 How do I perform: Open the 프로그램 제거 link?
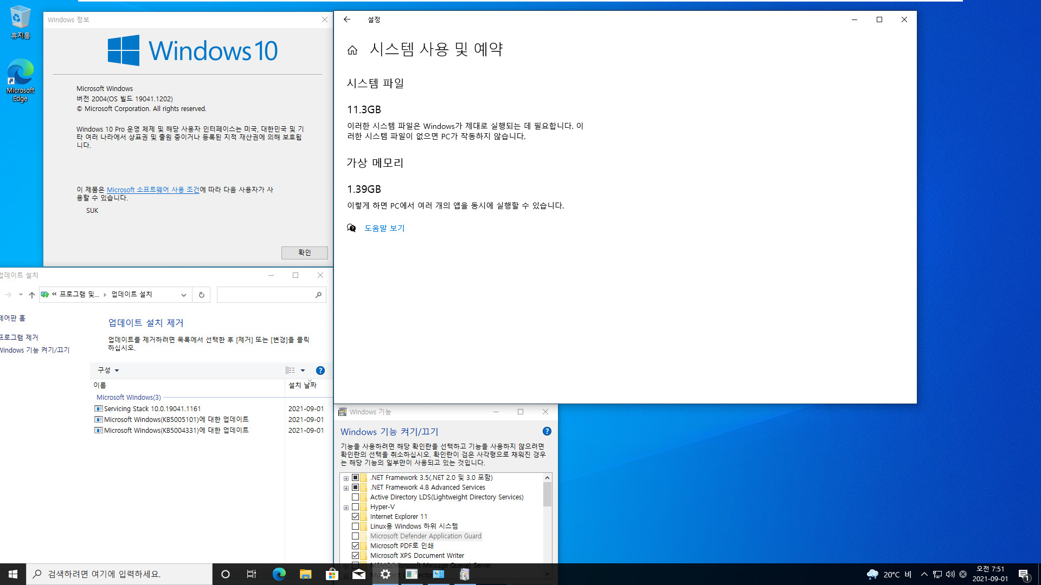click(x=19, y=337)
